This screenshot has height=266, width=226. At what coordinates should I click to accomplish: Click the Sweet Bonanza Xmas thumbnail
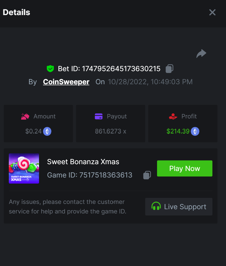point(24,168)
